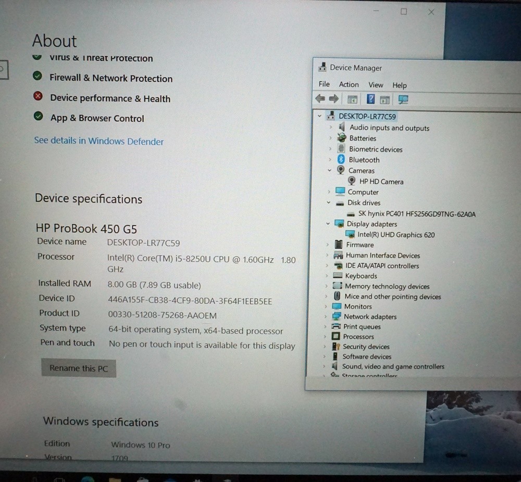Click the Computer category icon

tap(340, 191)
